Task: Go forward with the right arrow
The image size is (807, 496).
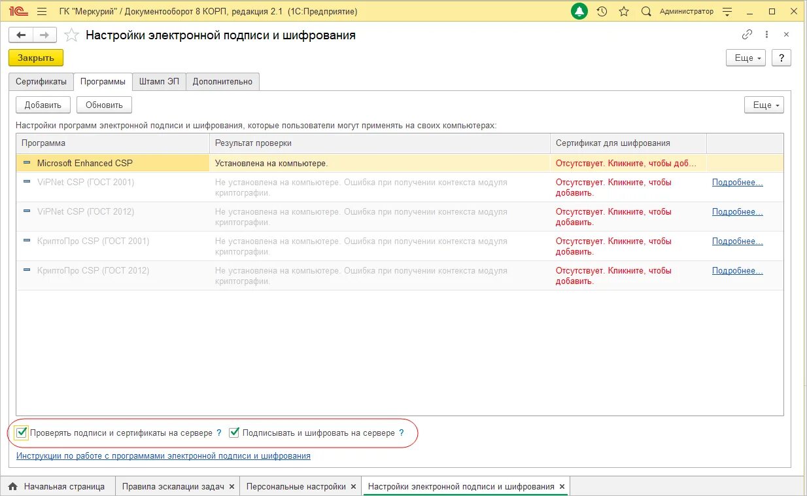Action: coord(44,35)
